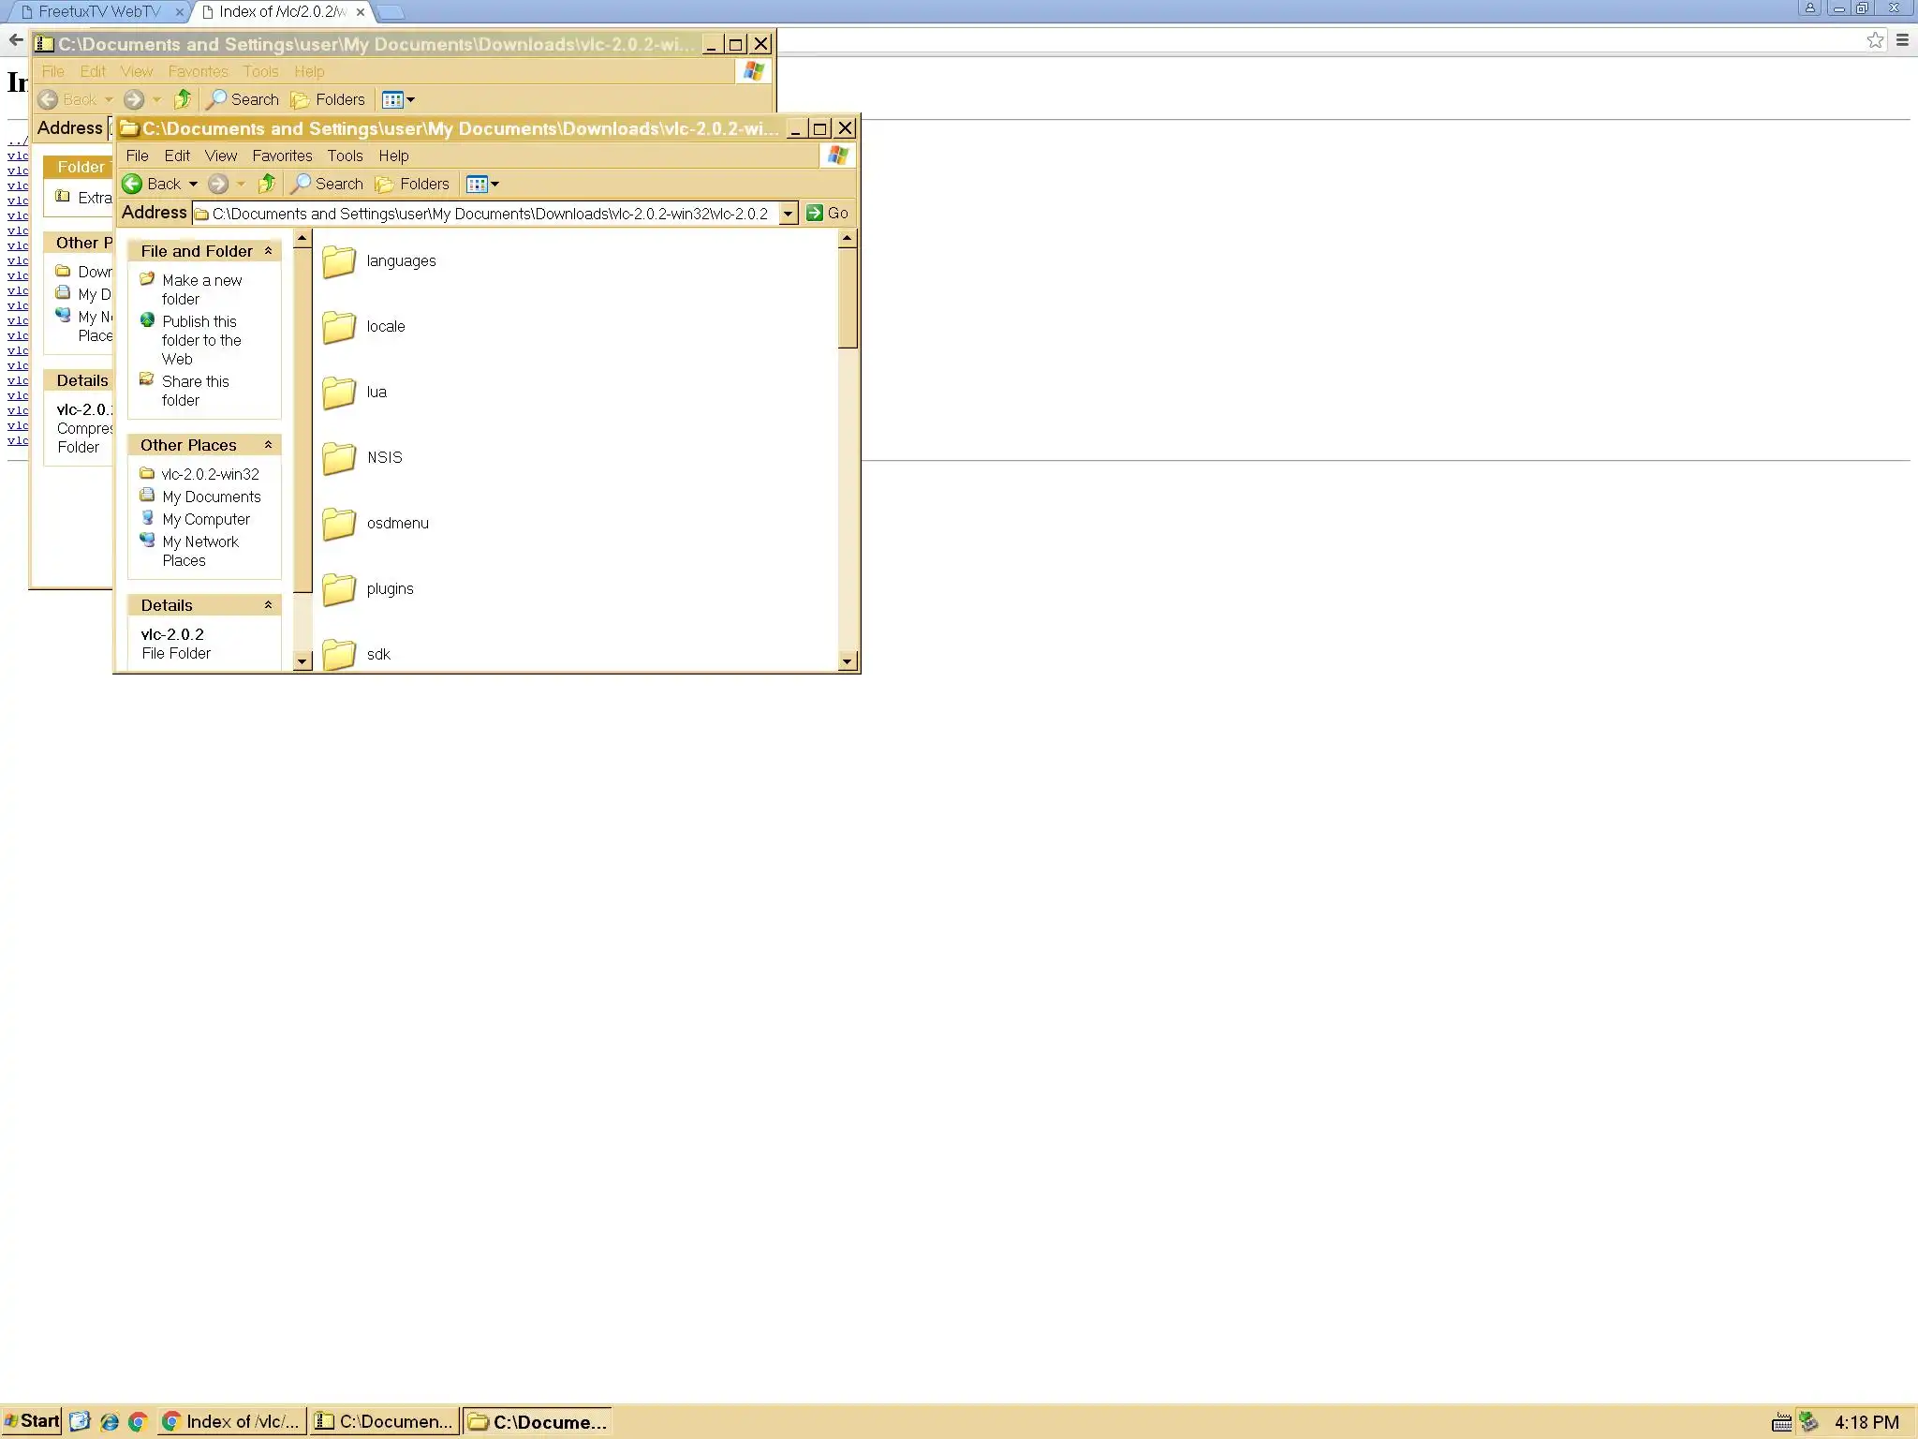Click the green Back arrow button
The width and height of the screenshot is (1918, 1439).
[x=133, y=184]
